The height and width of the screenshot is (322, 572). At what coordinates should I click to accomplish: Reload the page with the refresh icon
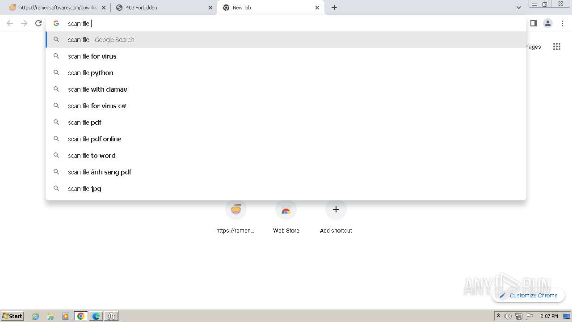38,23
